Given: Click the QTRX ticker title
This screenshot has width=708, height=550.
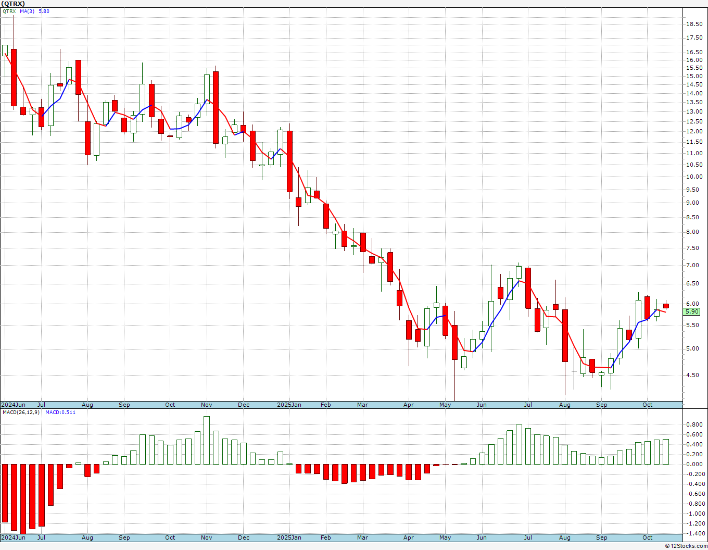Looking at the screenshot, I should (x=13, y=4).
